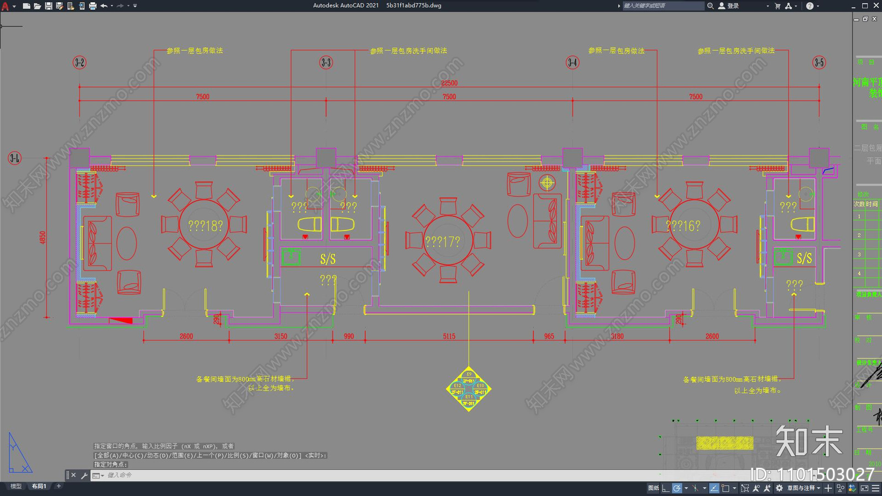Image resolution: width=882 pixels, height=496 pixels.
Task: Click the yellow elevation marker symbol
Action: (469, 389)
